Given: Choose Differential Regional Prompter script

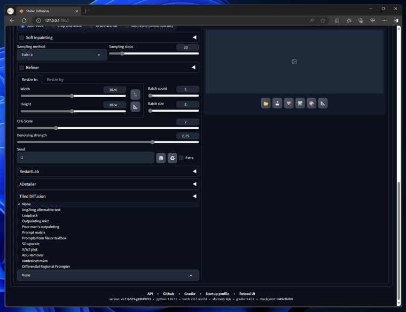Looking at the screenshot, I should point(108,267).
